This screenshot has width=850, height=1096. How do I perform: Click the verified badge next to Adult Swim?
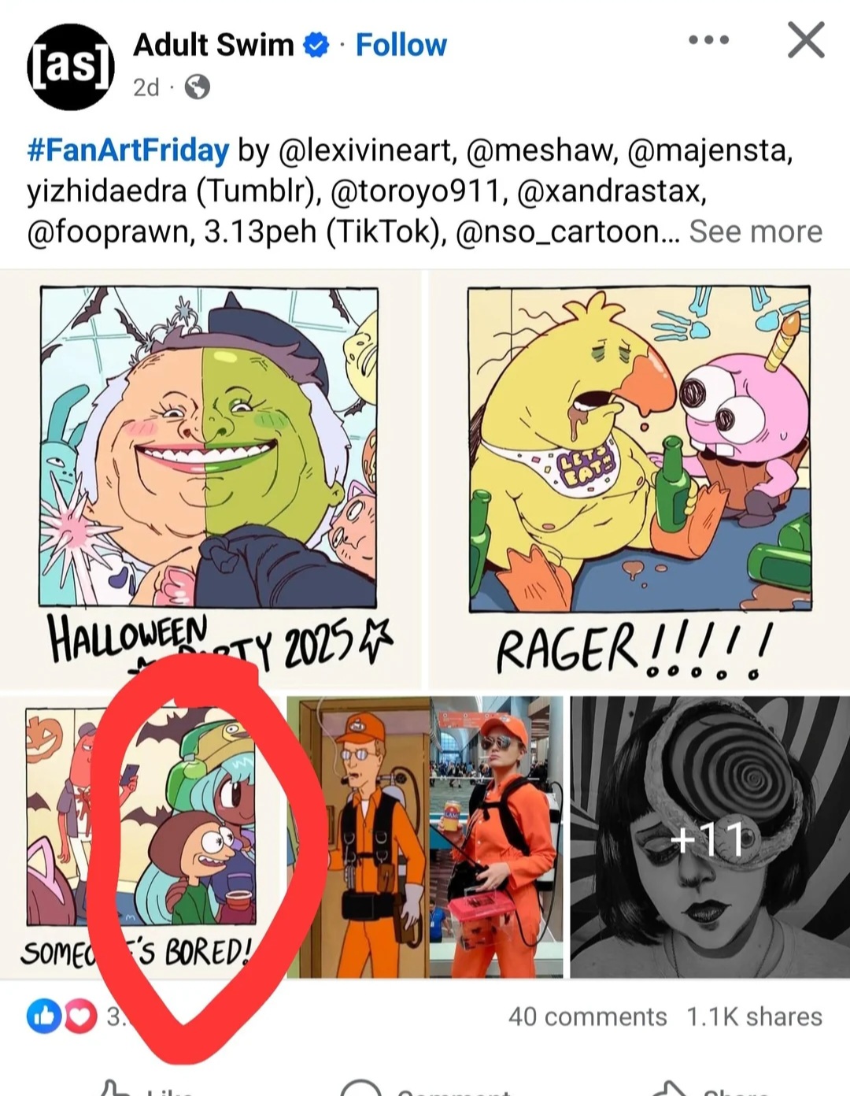(317, 46)
